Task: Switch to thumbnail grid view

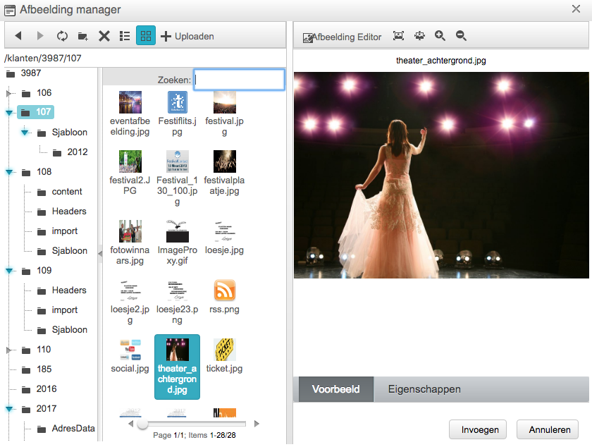Action: (146, 36)
